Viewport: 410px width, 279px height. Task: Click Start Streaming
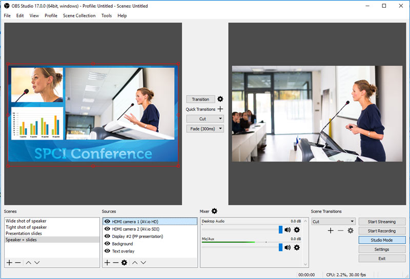(382, 222)
